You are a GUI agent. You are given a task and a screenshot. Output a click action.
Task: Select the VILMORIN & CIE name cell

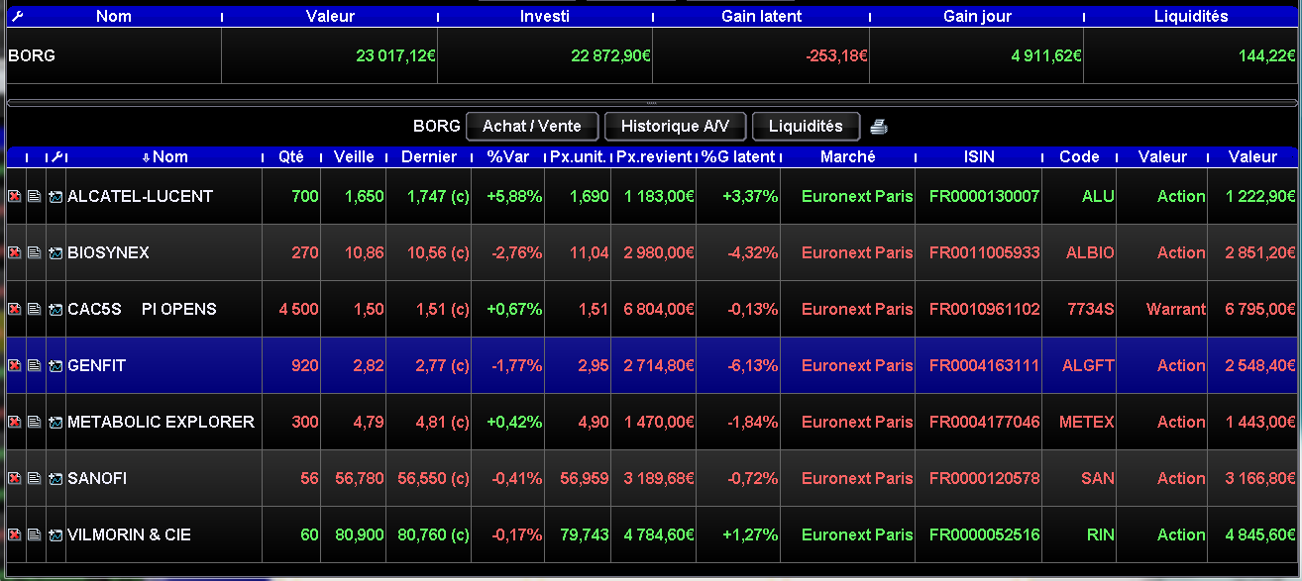(x=163, y=534)
